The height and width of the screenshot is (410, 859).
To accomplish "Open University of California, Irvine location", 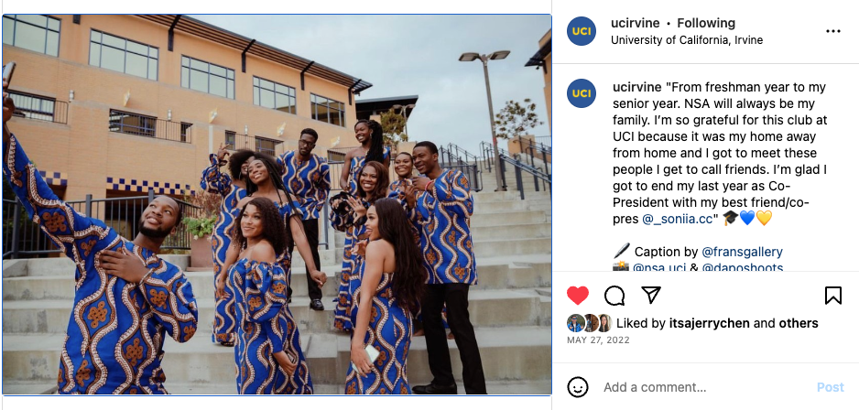I will 686,40.
